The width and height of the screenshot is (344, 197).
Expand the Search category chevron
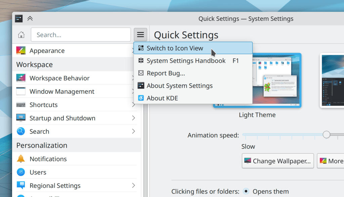click(133, 131)
